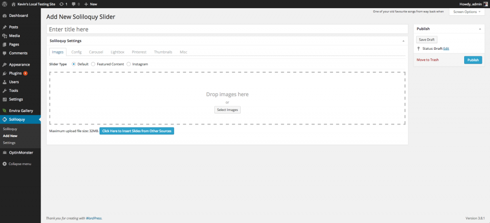Viewport: 490px width, 223px height.
Task: Open the Lightbox tab
Action: (x=117, y=52)
